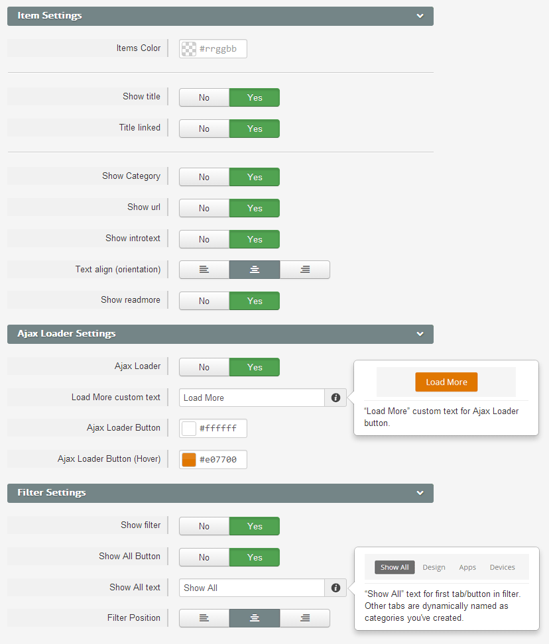The width and height of the screenshot is (549, 644).
Task: Click Yes for Show readmore
Action: (x=255, y=301)
